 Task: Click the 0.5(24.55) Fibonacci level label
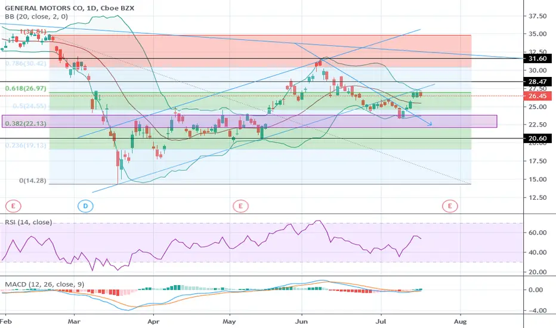(29, 106)
